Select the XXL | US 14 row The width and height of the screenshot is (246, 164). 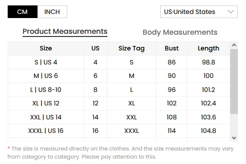(119, 117)
